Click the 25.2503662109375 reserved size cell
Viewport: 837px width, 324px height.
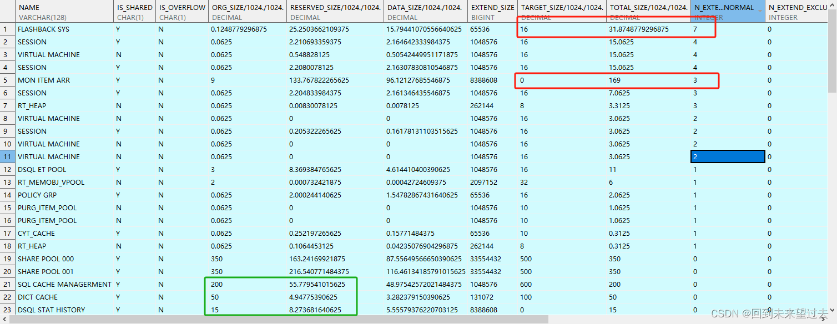tap(335, 29)
